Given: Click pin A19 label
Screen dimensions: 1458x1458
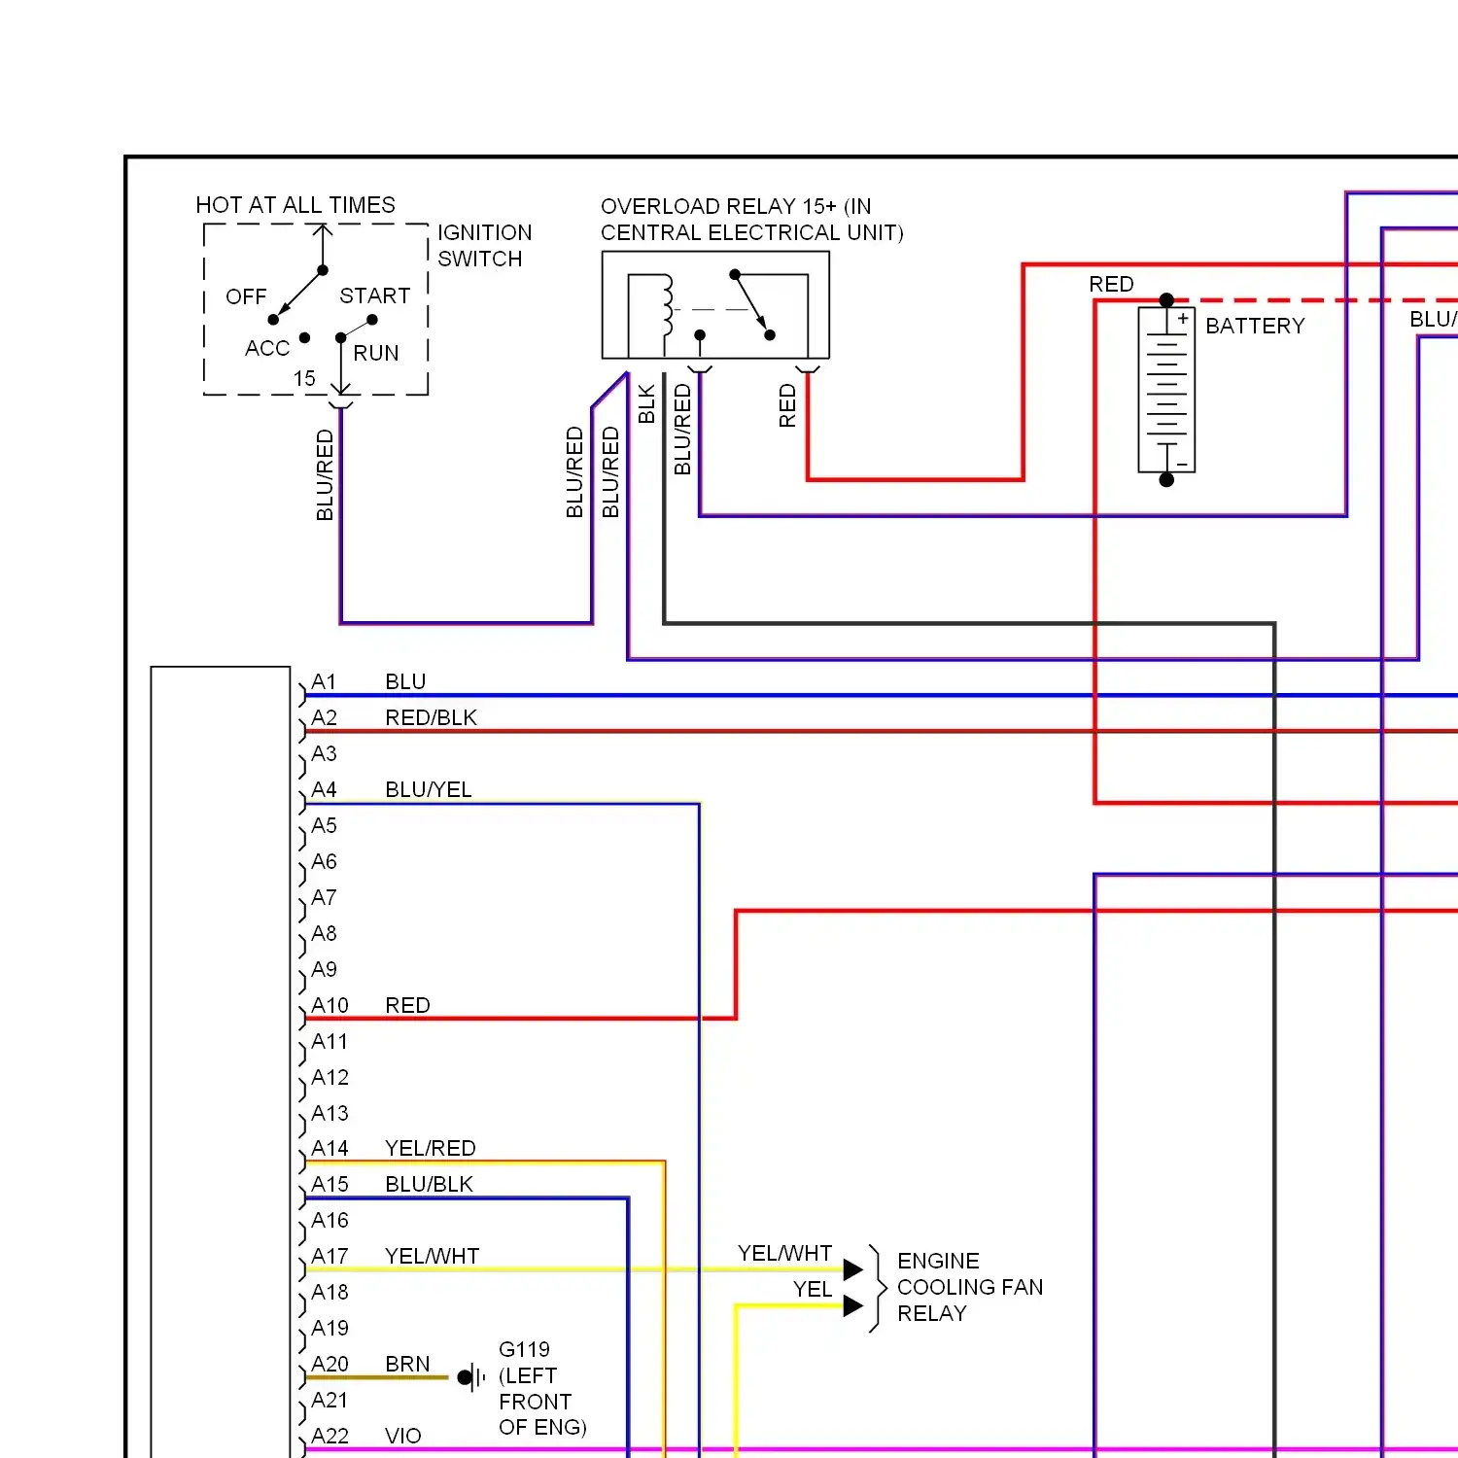Looking at the screenshot, I should pyautogui.click(x=330, y=1328).
